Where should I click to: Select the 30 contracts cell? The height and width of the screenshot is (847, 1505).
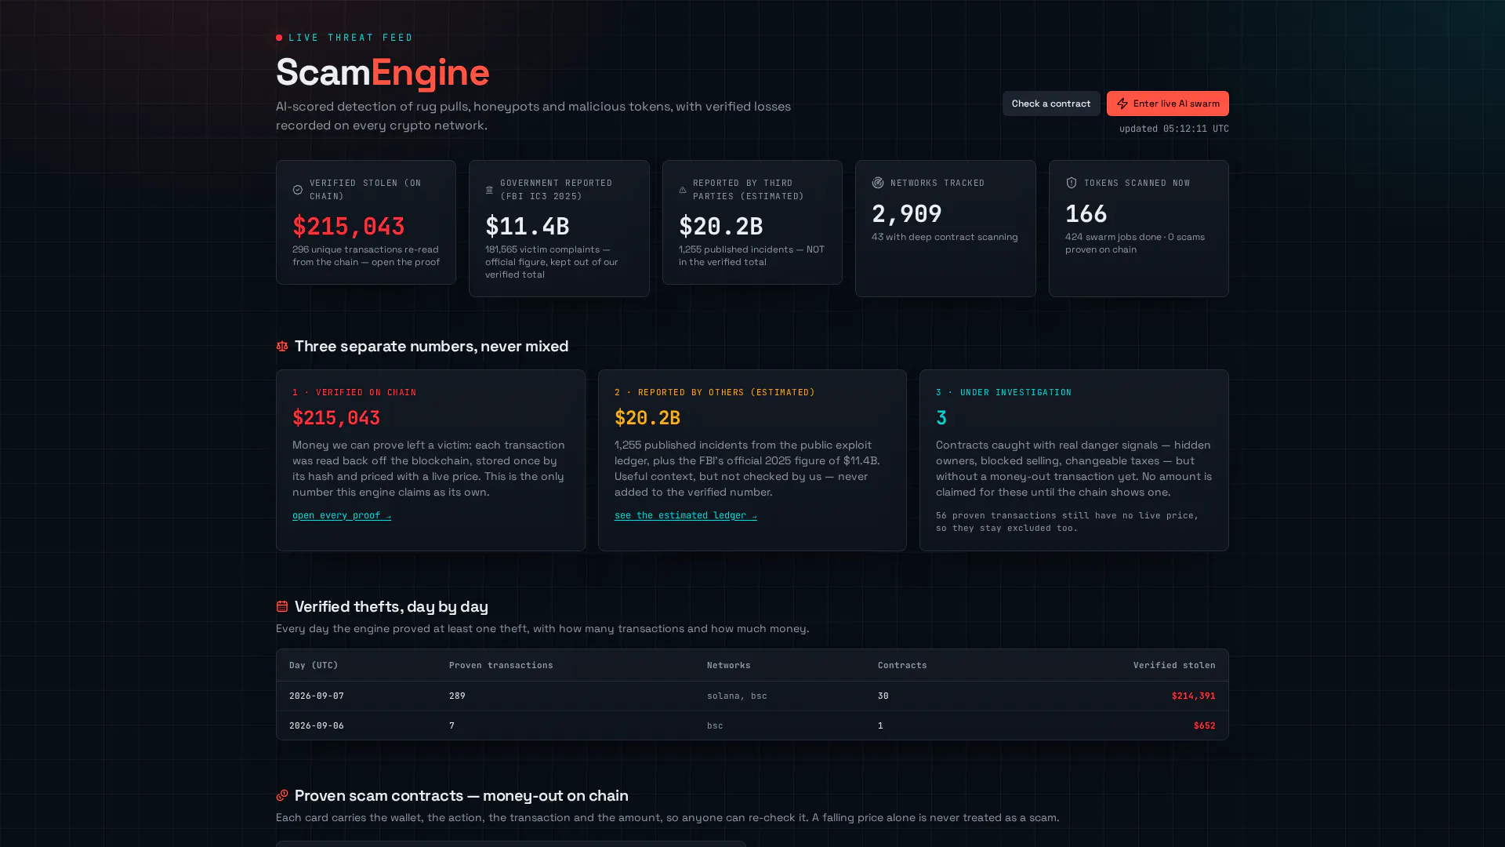pos(883,696)
